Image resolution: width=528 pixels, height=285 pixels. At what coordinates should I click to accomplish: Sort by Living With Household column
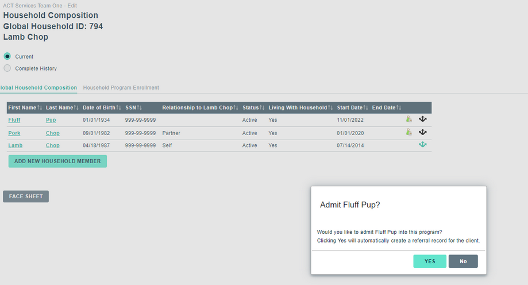coord(300,108)
